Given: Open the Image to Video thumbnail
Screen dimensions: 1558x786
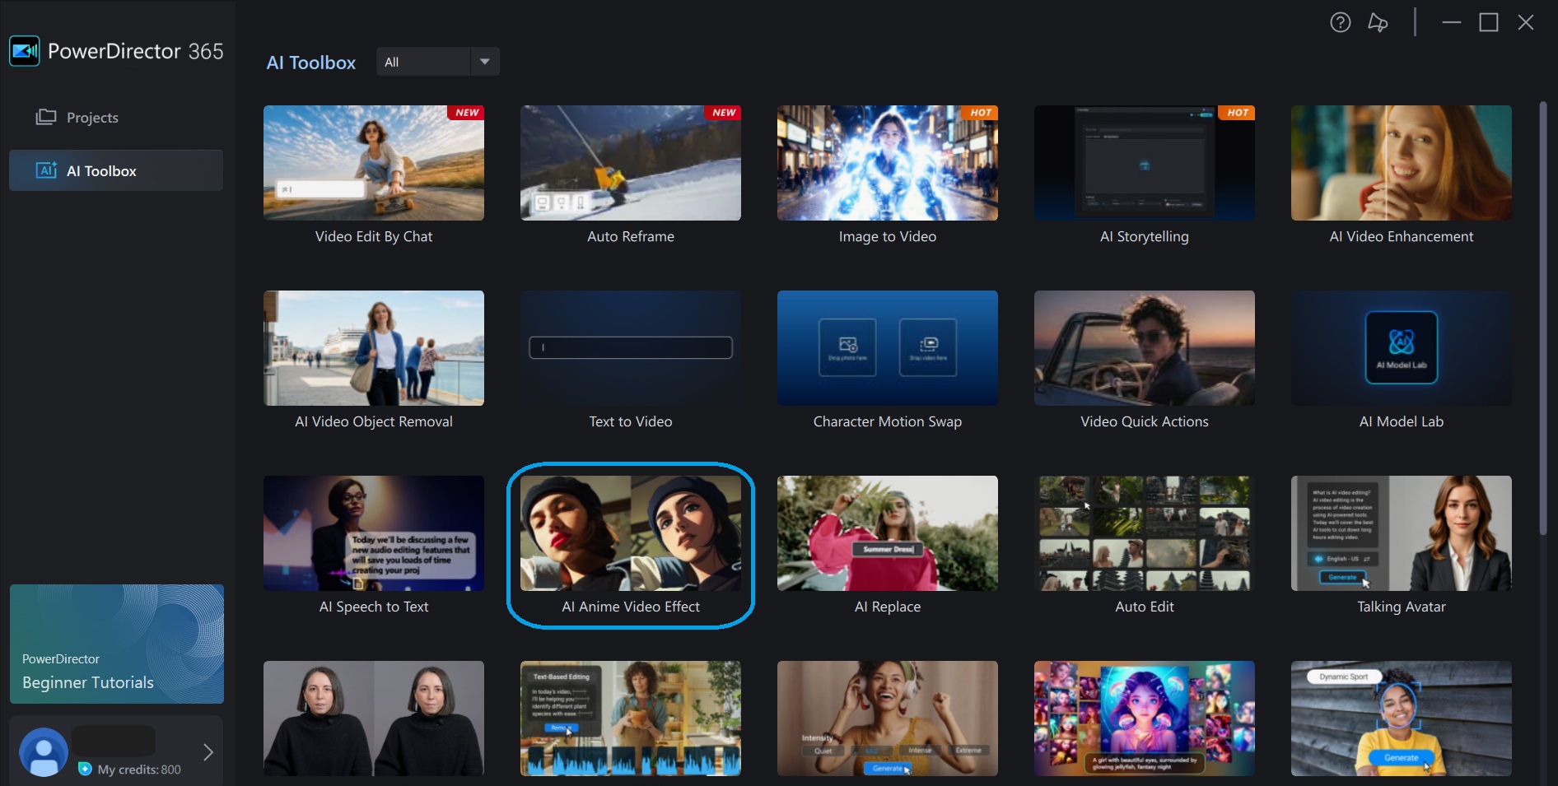Looking at the screenshot, I should 888,163.
